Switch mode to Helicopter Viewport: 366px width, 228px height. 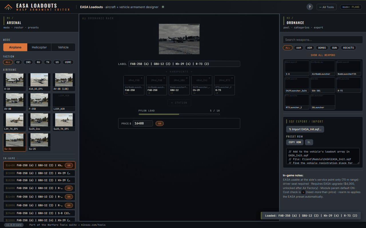pos(39,47)
